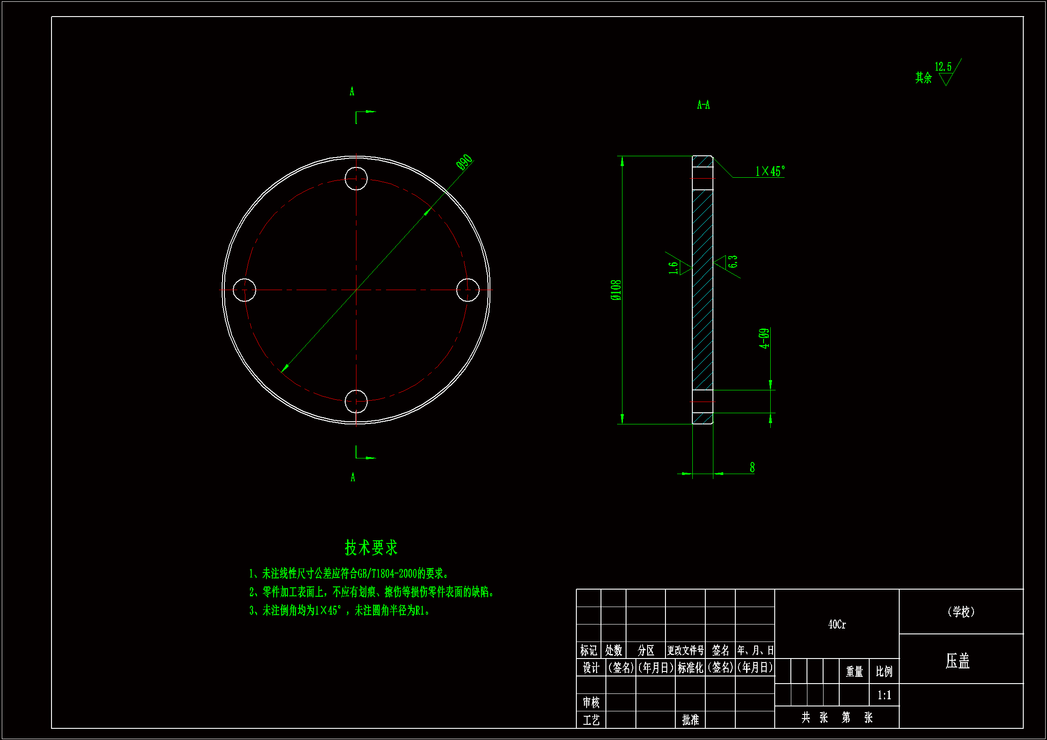Image resolution: width=1047 pixels, height=740 pixels.
Task: Click the Ø90 diameter dimension text
Action: point(464,162)
